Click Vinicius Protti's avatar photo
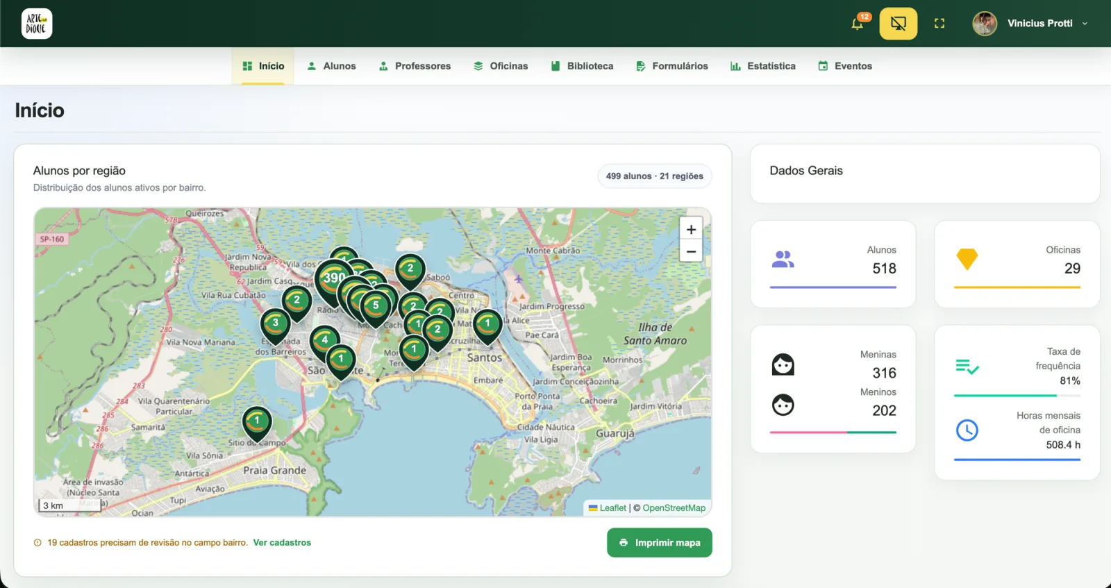 (x=985, y=24)
